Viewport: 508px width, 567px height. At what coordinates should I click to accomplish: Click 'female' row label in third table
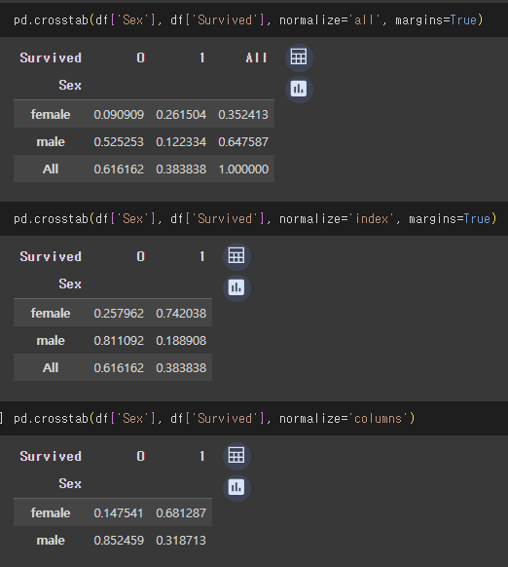51,512
